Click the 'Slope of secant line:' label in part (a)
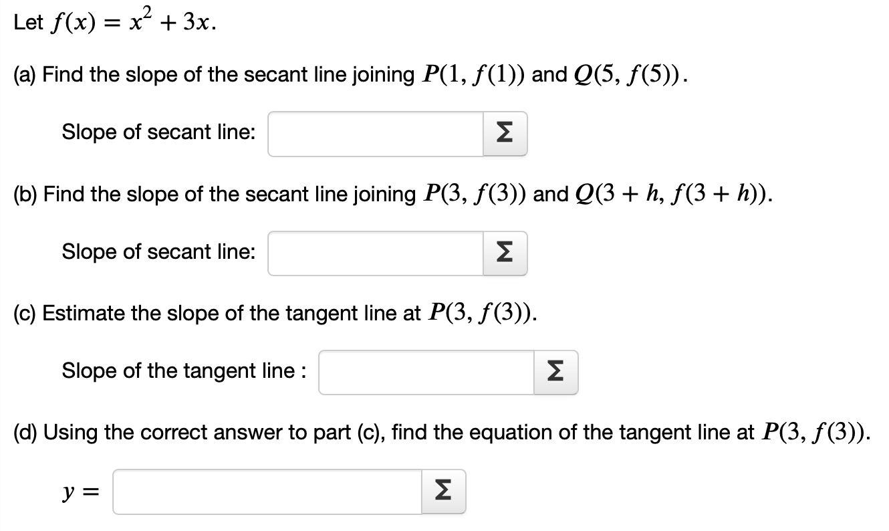The image size is (889, 531). tap(158, 132)
